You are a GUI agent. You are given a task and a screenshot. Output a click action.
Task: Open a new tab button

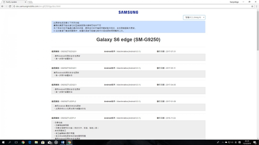(x=30, y=2)
